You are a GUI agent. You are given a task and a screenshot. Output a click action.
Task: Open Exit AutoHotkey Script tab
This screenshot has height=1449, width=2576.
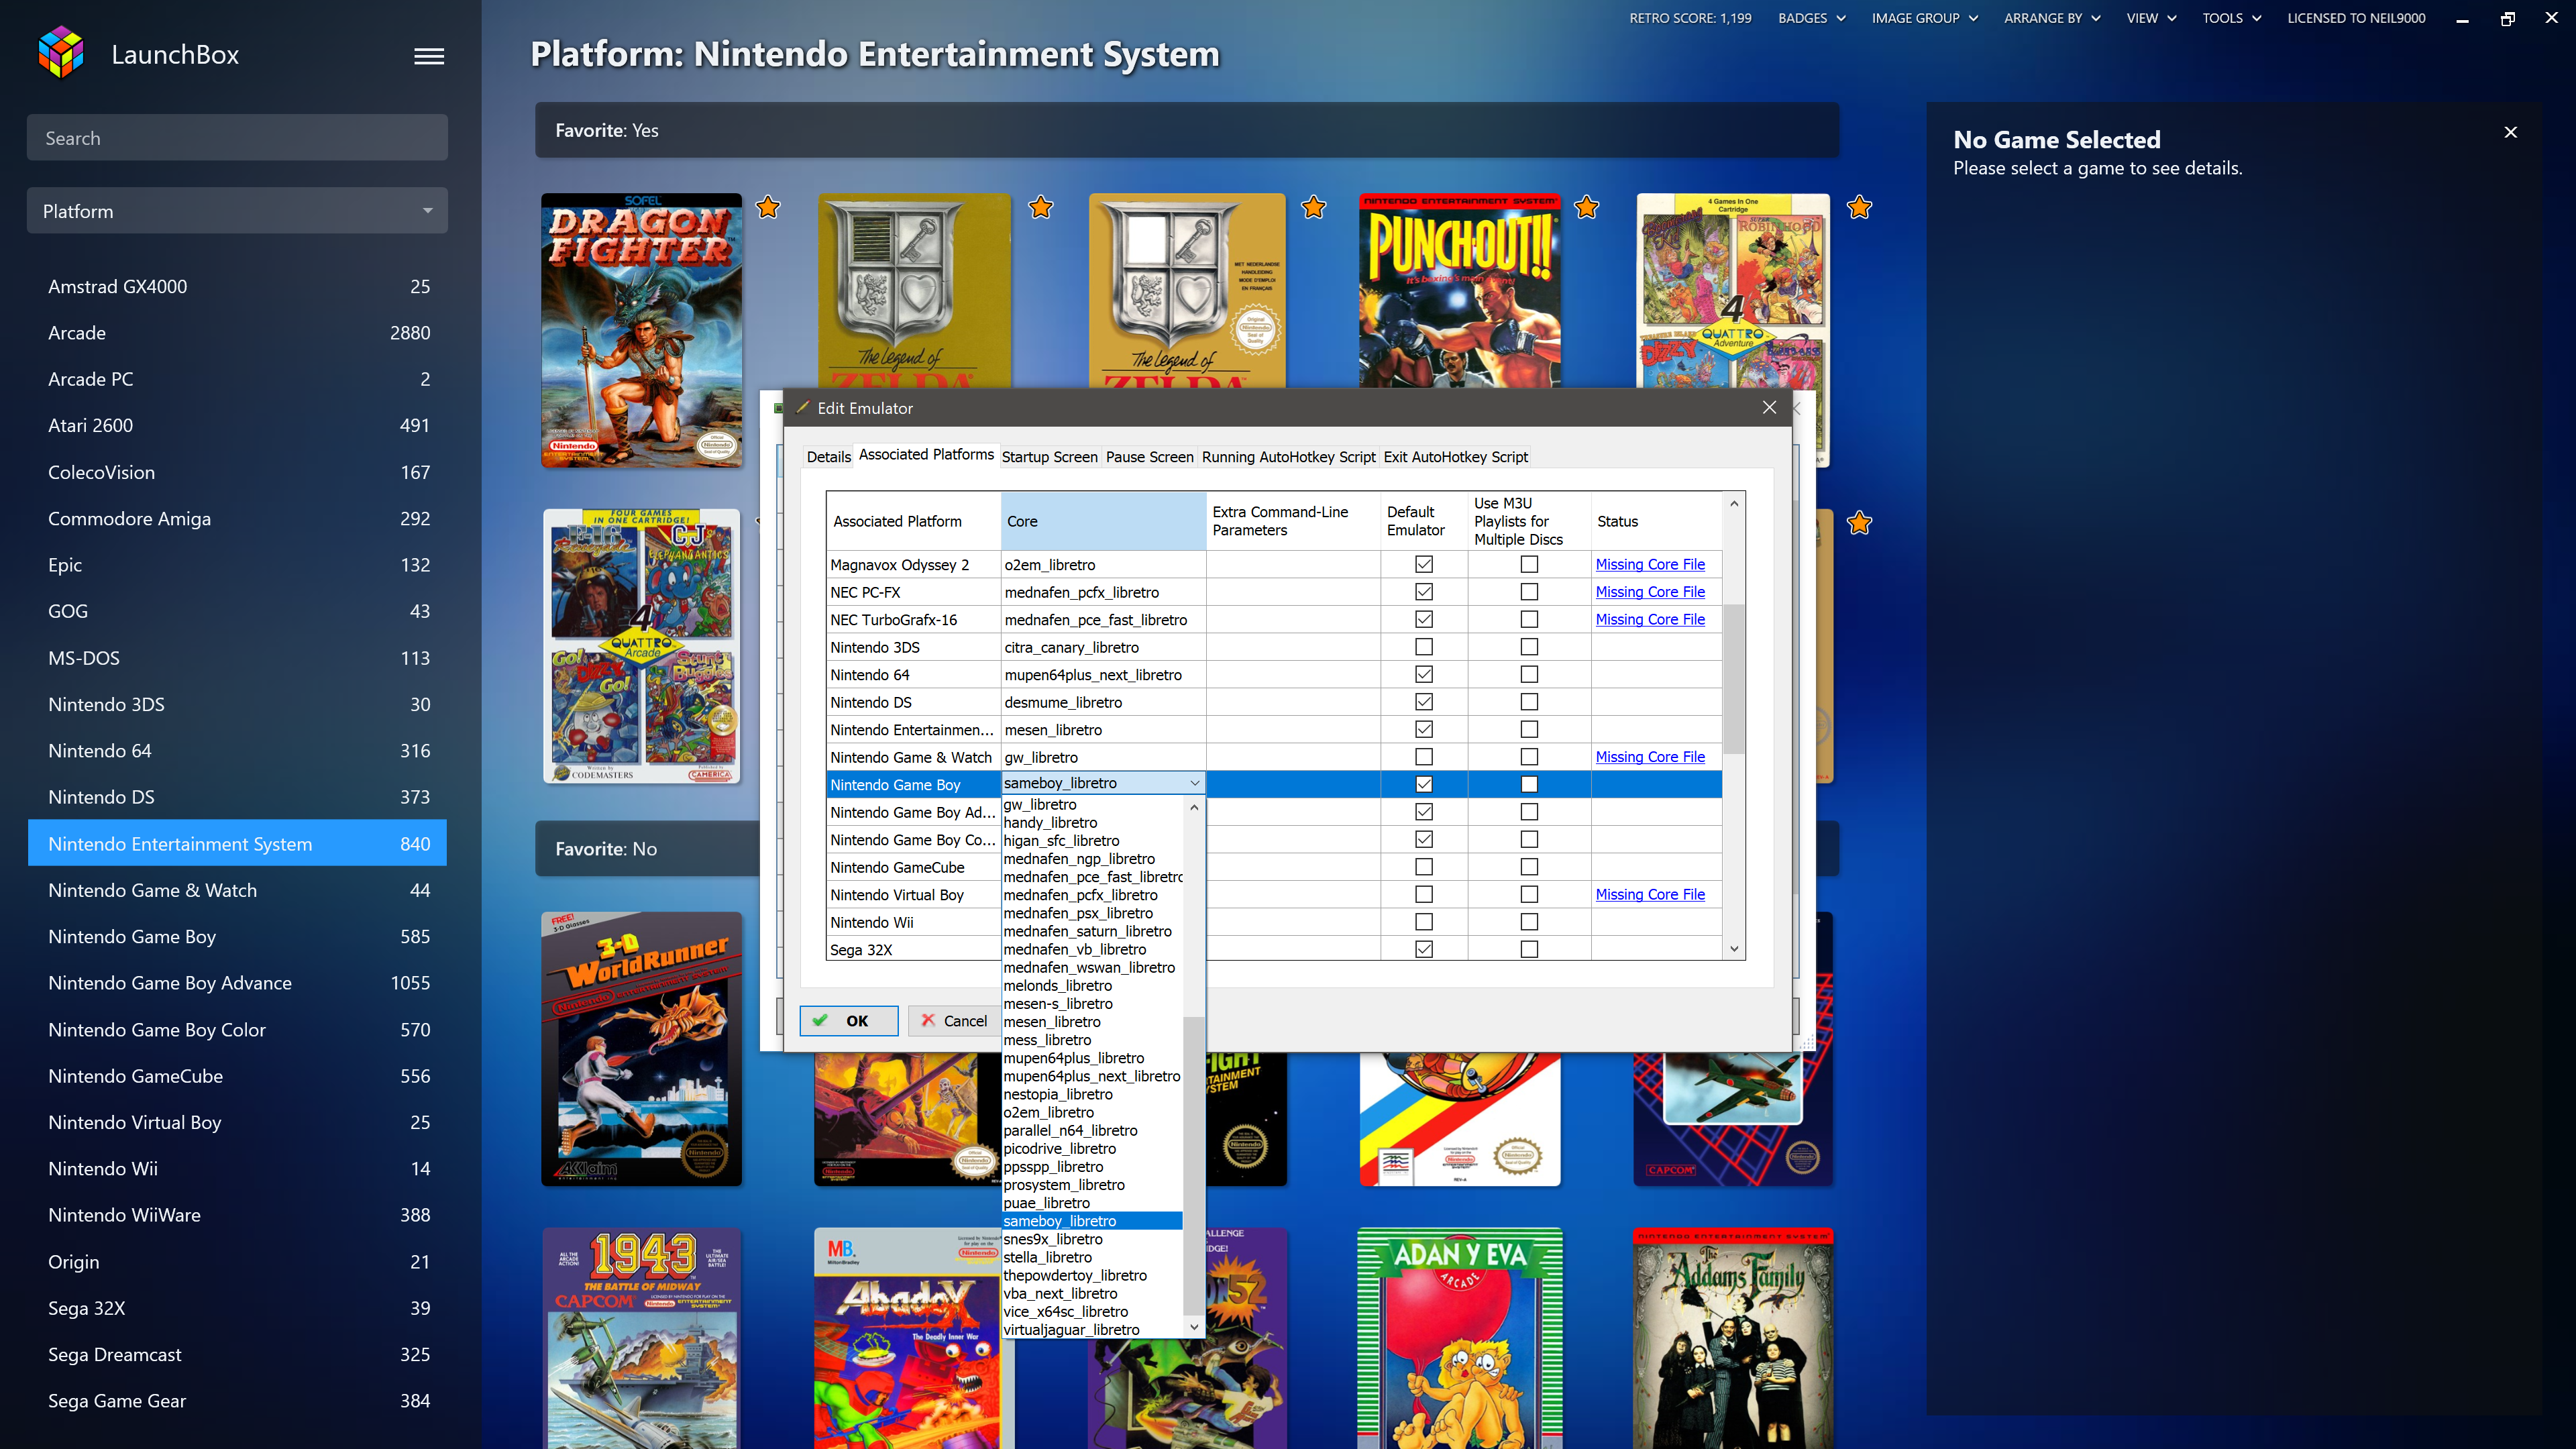1455,457
